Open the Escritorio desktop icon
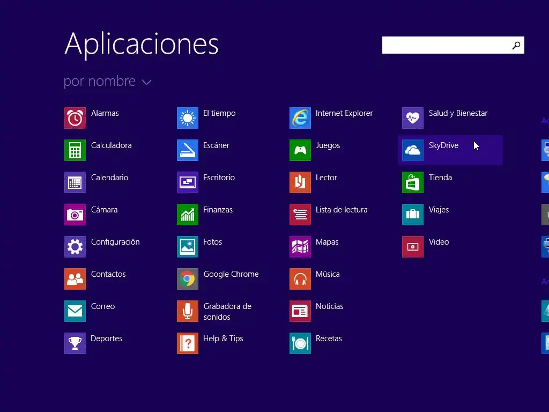This screenshot has height=412, width=549. coord(188,182)
